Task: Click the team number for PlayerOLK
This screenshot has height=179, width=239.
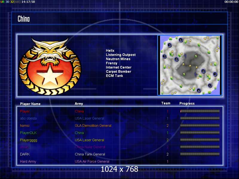Action: (x=167, y=133)
